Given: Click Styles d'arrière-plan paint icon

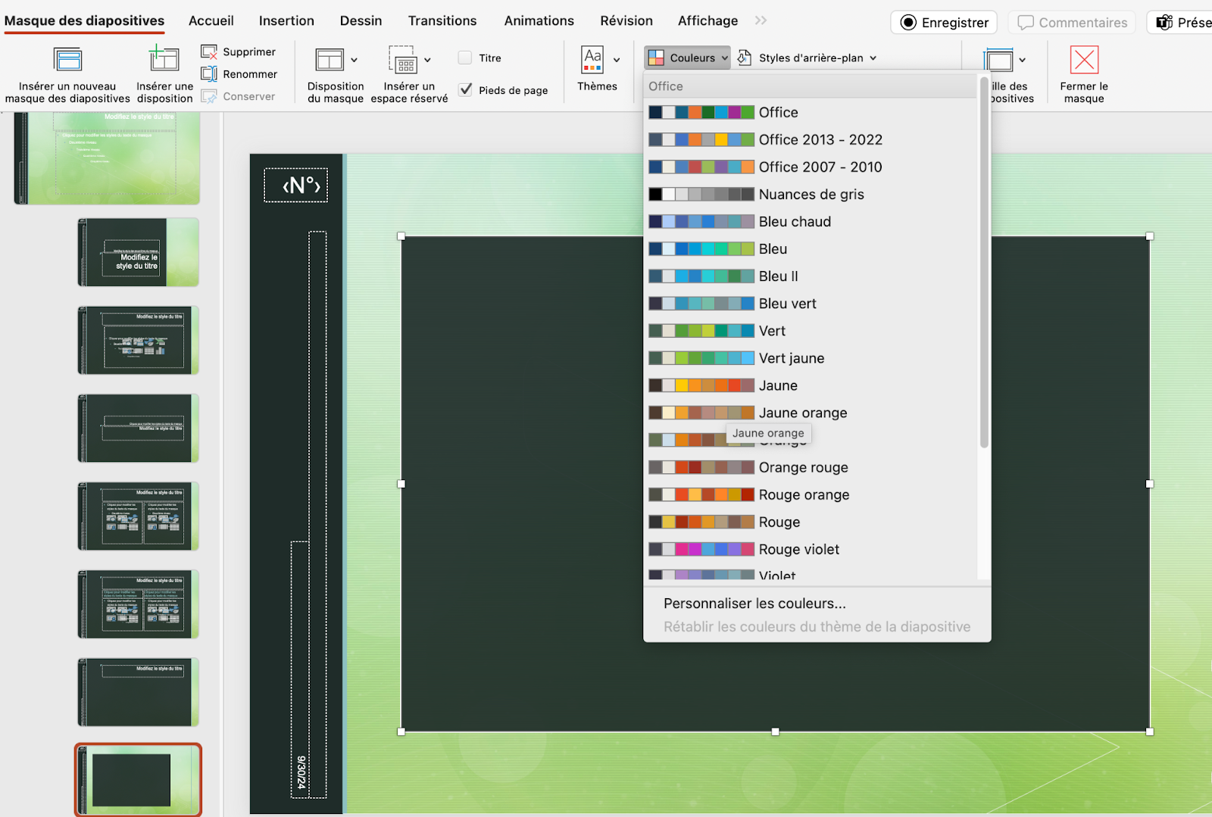Looking at the screenshot, I should 745,58.
